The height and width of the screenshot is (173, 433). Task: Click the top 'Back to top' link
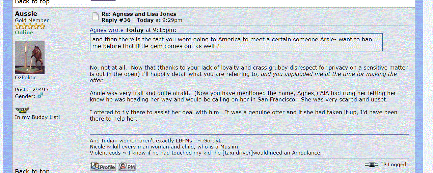pyautogui.click(x=32, y=2)
